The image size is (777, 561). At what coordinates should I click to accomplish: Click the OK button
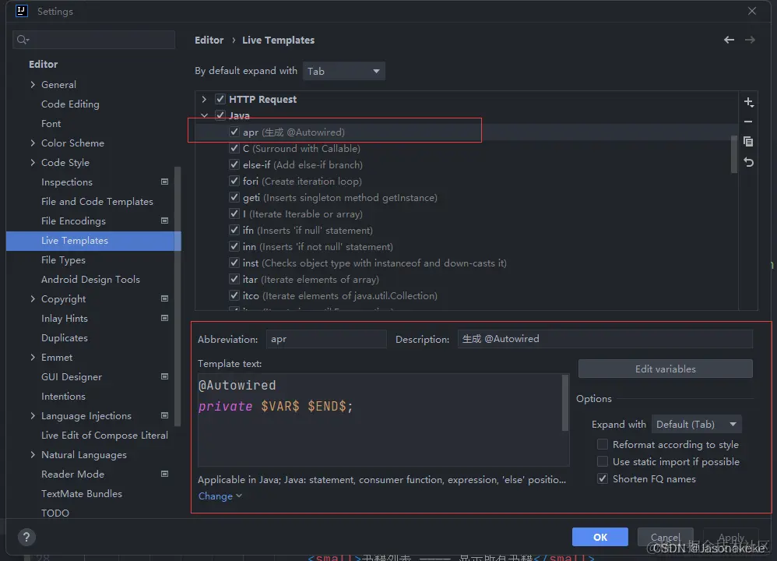[600, 537]
